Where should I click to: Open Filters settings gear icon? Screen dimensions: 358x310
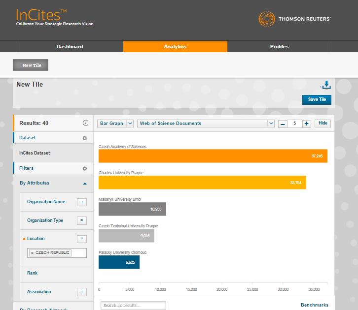[x=85, y=168]
